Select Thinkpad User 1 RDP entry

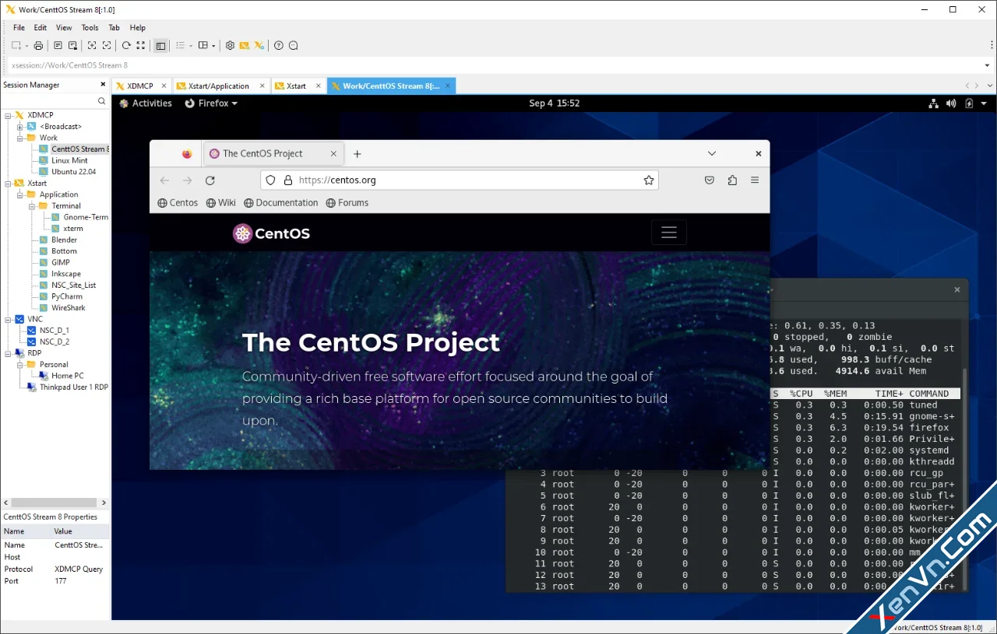74,387
